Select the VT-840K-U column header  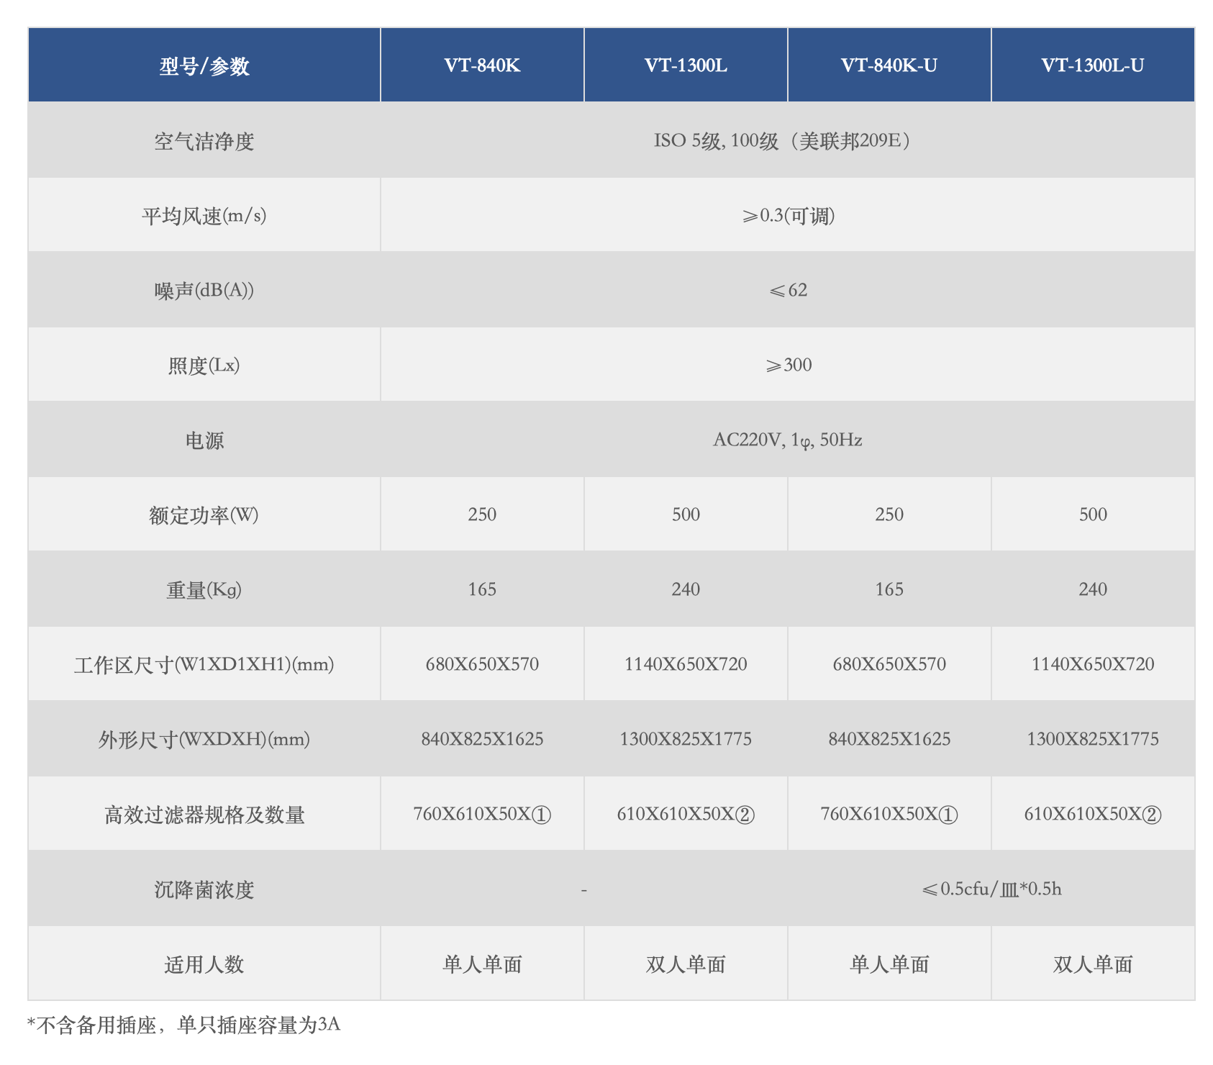(x=889, y=64)
